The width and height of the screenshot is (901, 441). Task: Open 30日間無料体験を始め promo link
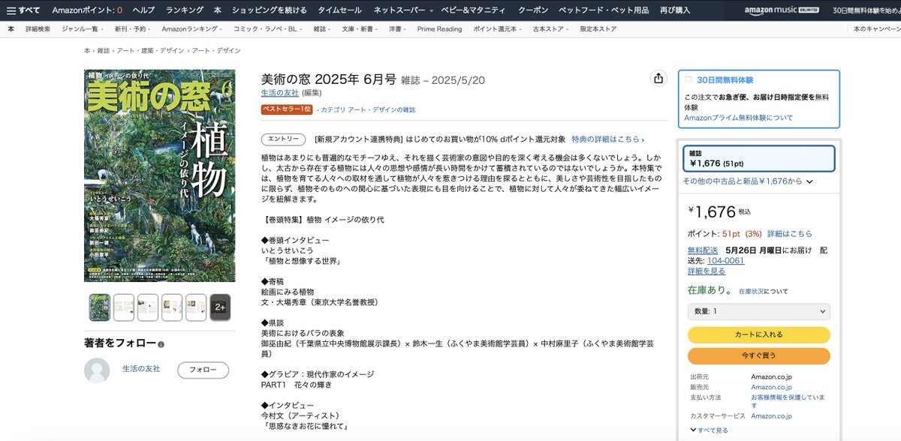866,10
